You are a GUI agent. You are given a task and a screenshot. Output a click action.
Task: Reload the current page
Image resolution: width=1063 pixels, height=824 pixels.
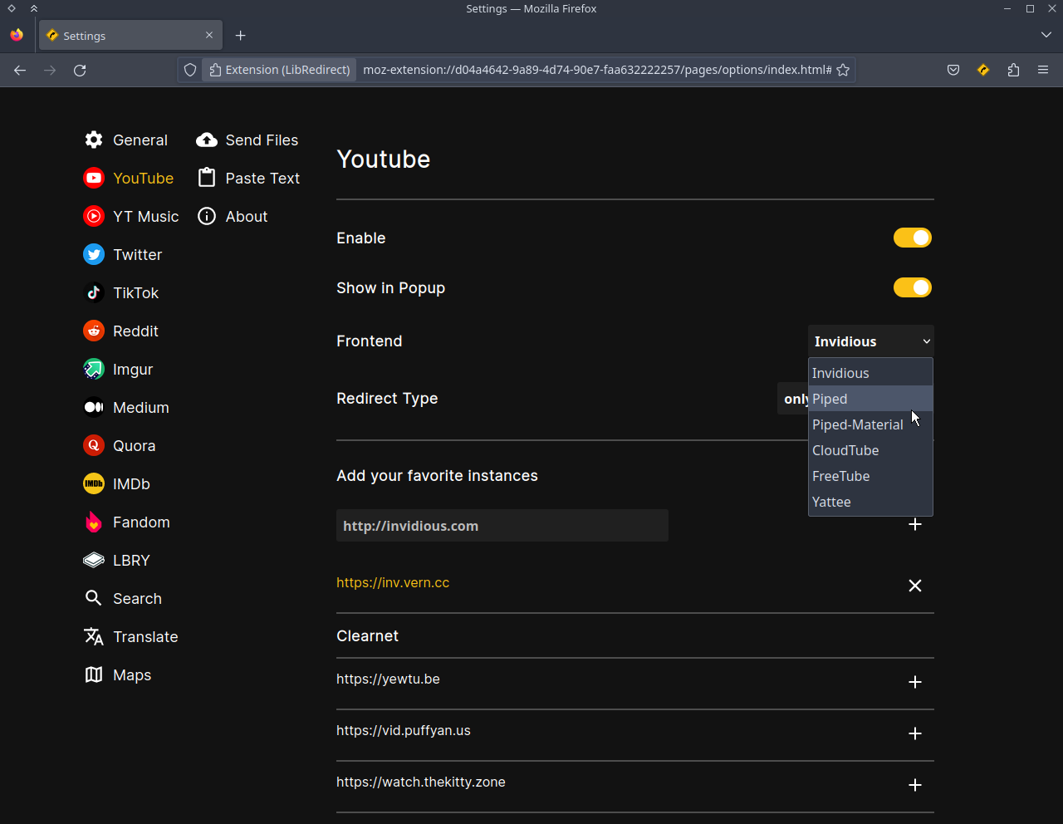(80, 70)
